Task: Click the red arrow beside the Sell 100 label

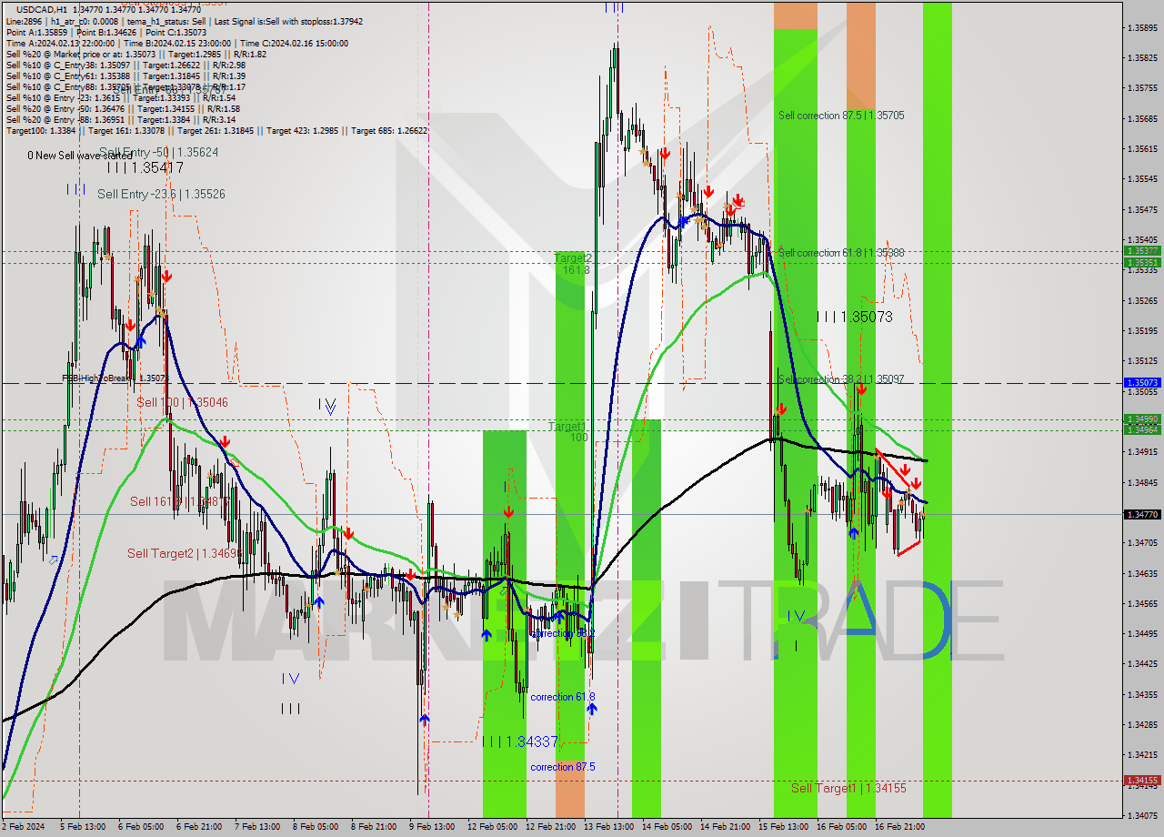Action: pos(225,443)
